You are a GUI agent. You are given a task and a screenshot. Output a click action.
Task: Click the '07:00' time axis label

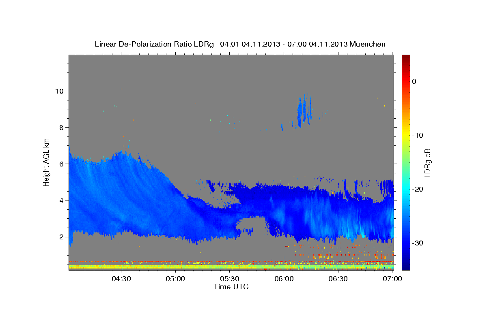coord(392,279)
